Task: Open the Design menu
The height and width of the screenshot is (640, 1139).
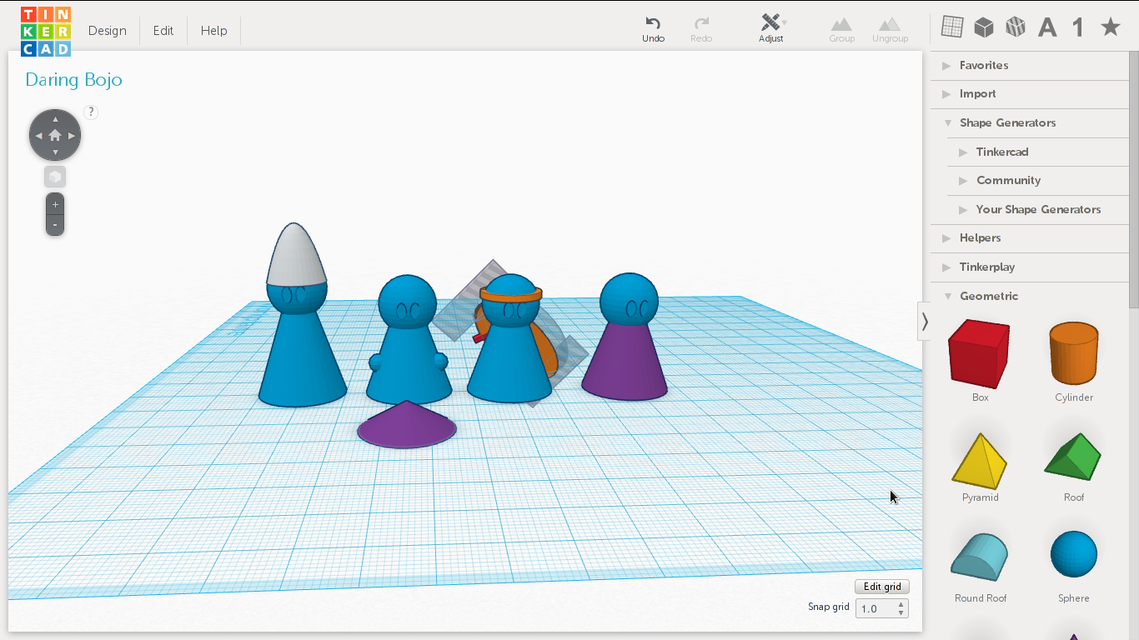Action: pos(108,31)
